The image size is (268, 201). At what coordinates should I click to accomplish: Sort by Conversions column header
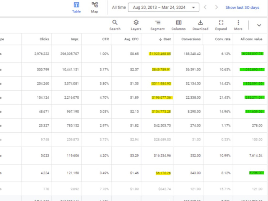point(191,39)
